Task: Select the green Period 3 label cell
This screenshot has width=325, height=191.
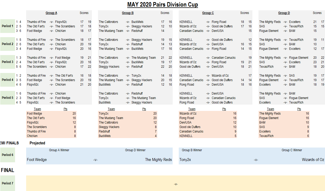Action: [x=7, y=62]
